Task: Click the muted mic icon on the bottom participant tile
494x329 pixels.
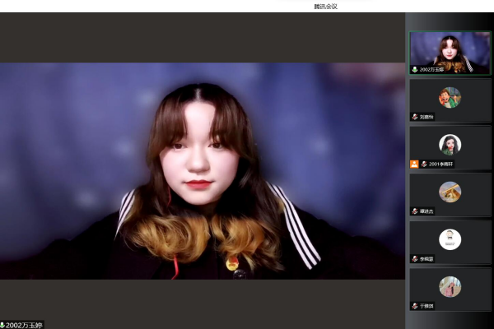Action: point(415,306)
